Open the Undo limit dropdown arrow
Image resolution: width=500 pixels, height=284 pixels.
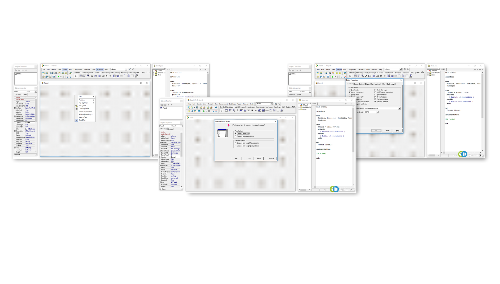(x=377, y=112)
